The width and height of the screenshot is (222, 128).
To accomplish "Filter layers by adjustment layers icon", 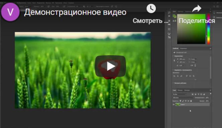I will coord(196,94).
